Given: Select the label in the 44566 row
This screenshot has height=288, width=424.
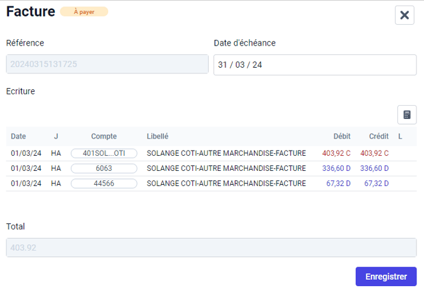Looking at the screenshot, I should point(226,184).
